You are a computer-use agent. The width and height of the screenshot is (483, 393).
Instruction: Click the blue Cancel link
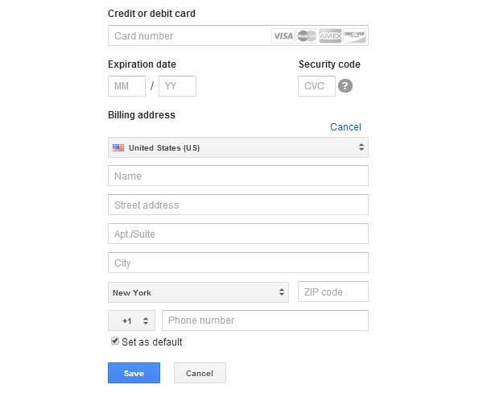click(x=345, y=127)
